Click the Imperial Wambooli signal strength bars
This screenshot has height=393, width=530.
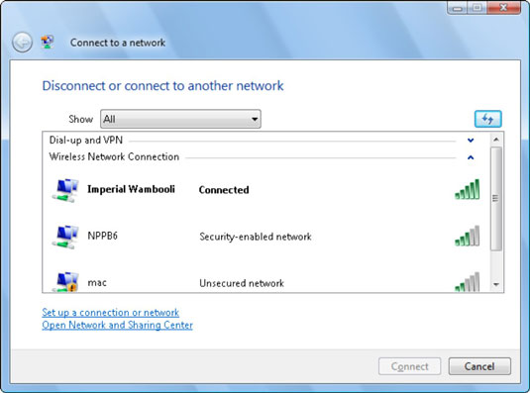click(468, 189)
